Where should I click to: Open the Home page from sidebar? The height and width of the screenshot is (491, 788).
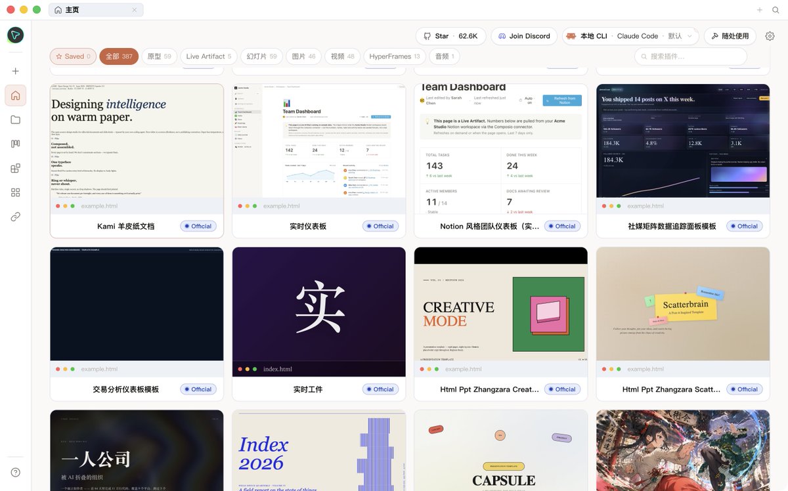(x=16, y=95)
